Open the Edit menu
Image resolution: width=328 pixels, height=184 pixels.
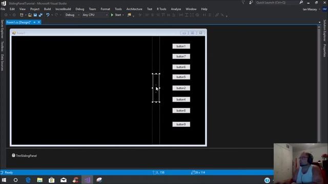pos(12,9)
